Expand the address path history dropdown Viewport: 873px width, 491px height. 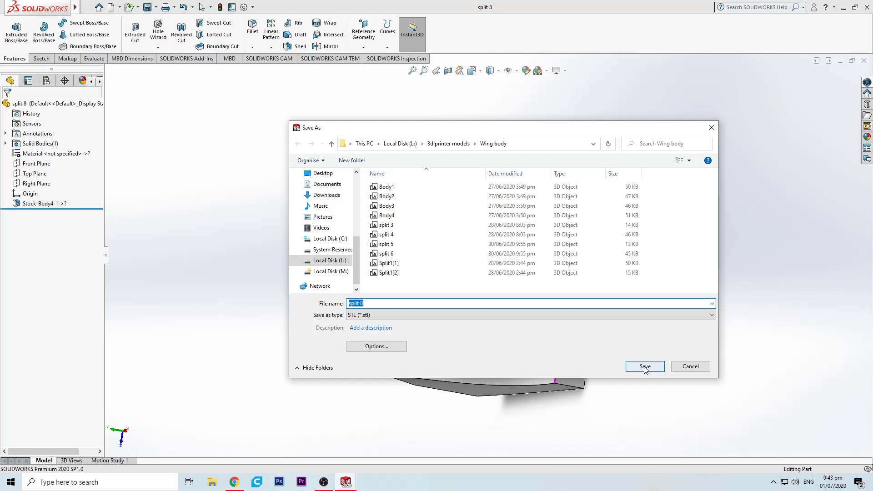pyautogui.click(x=593, y=144)
